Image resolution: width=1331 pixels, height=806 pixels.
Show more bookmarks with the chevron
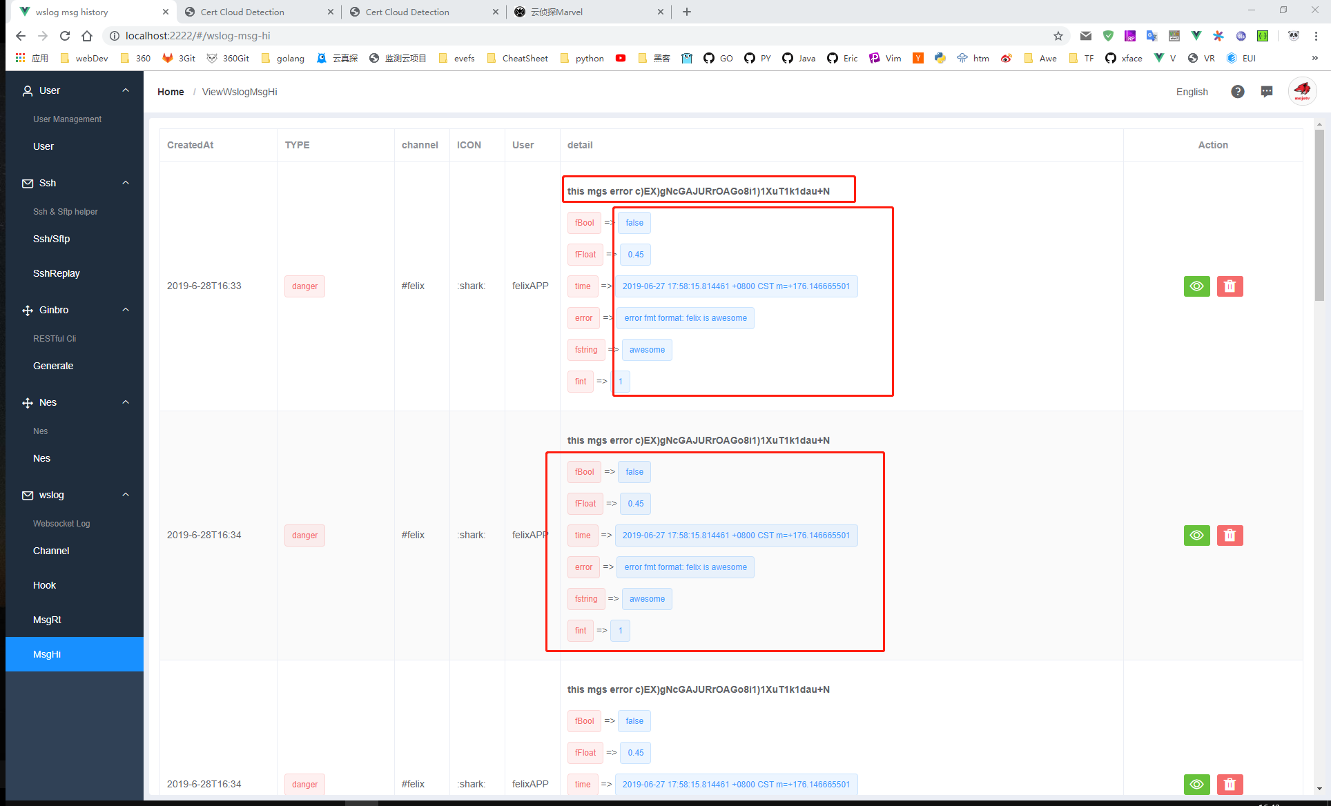click(x=1314, y=58)
